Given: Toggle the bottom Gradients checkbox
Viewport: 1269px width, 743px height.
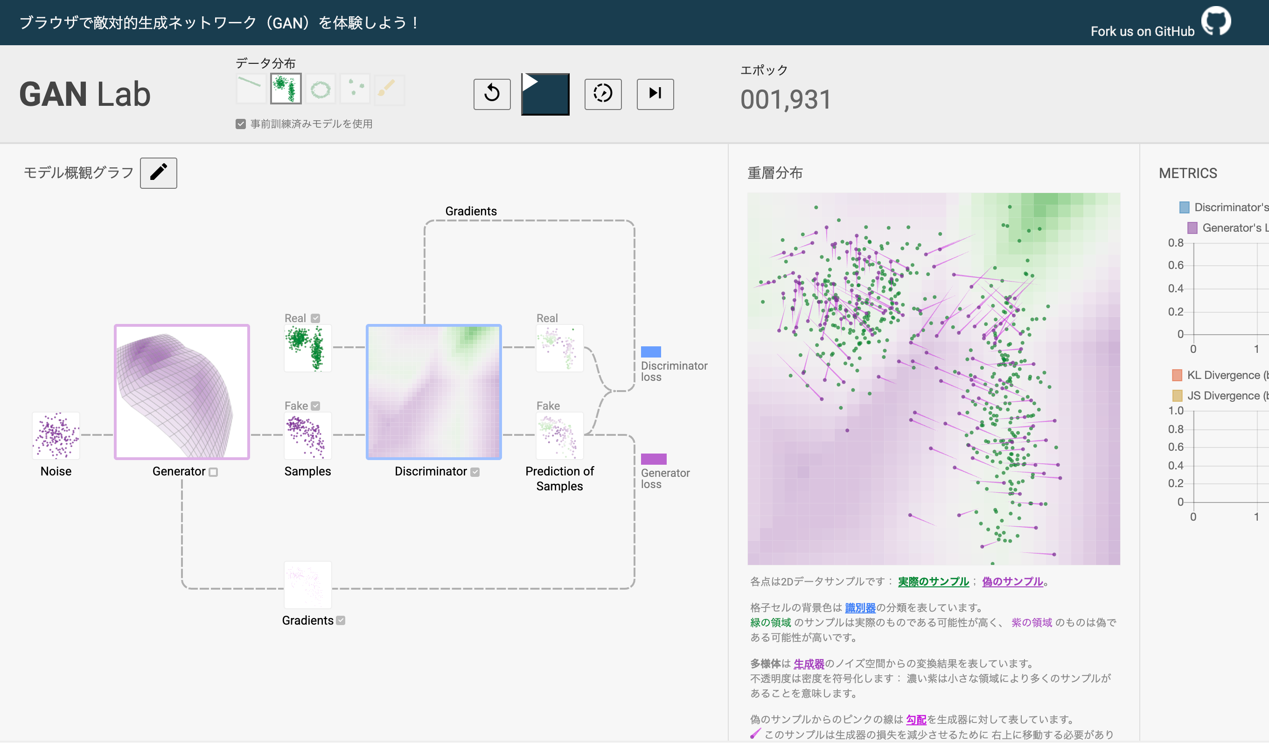Looking at the screenshot, I should pos(341,620).
